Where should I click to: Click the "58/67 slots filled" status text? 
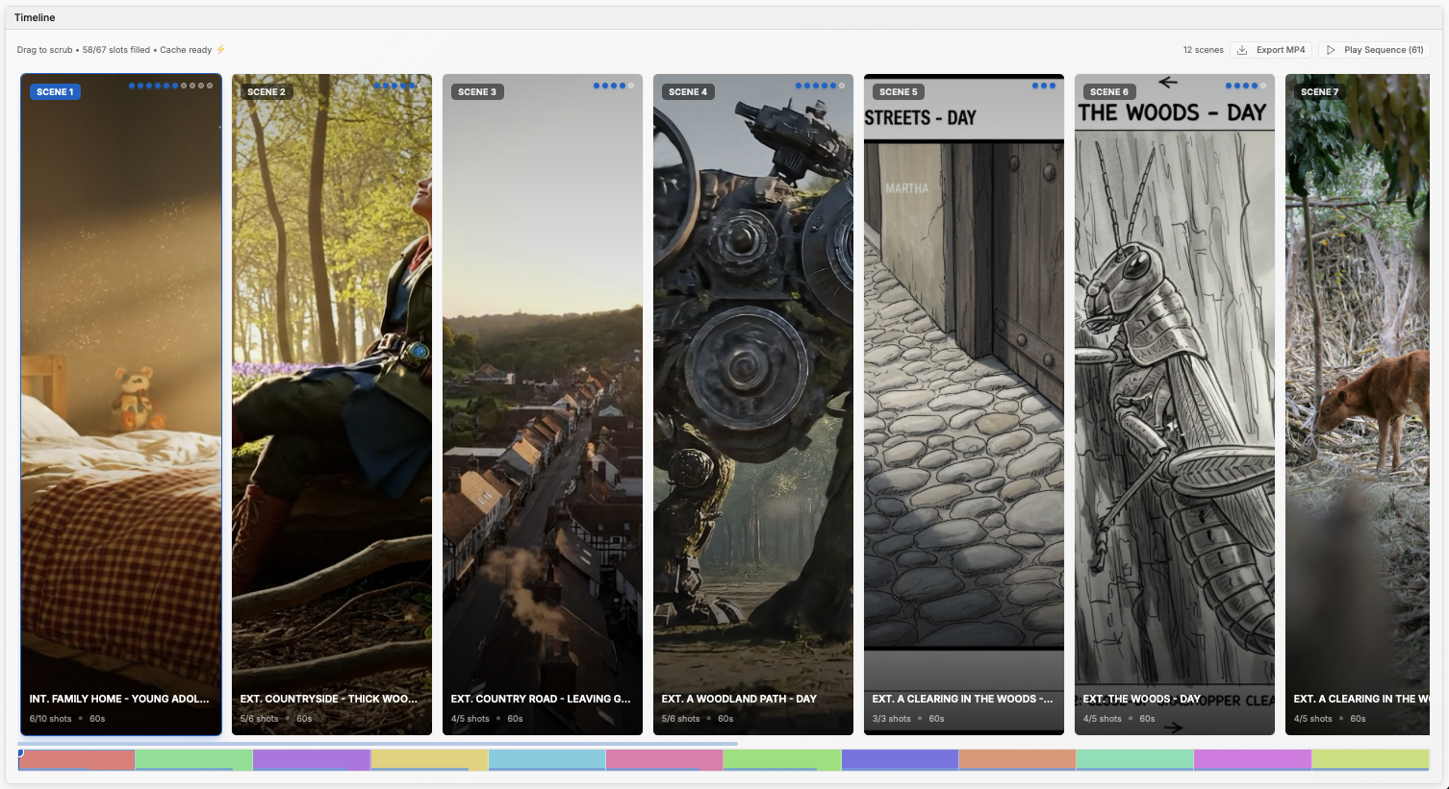(x=116, y=50)
